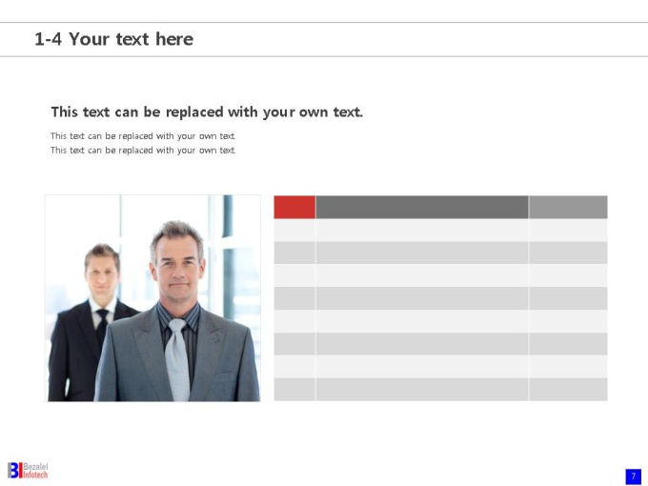
Task: Click the blue slide number 7 box
Action: [633, 476]
